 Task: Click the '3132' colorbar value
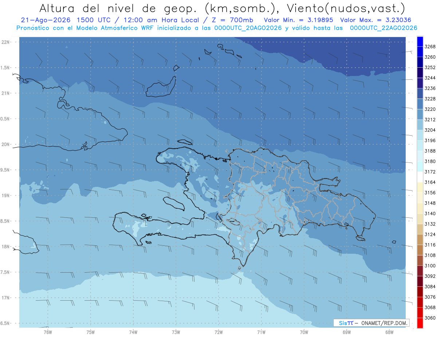pyautogui.click(x=430, y=224)
